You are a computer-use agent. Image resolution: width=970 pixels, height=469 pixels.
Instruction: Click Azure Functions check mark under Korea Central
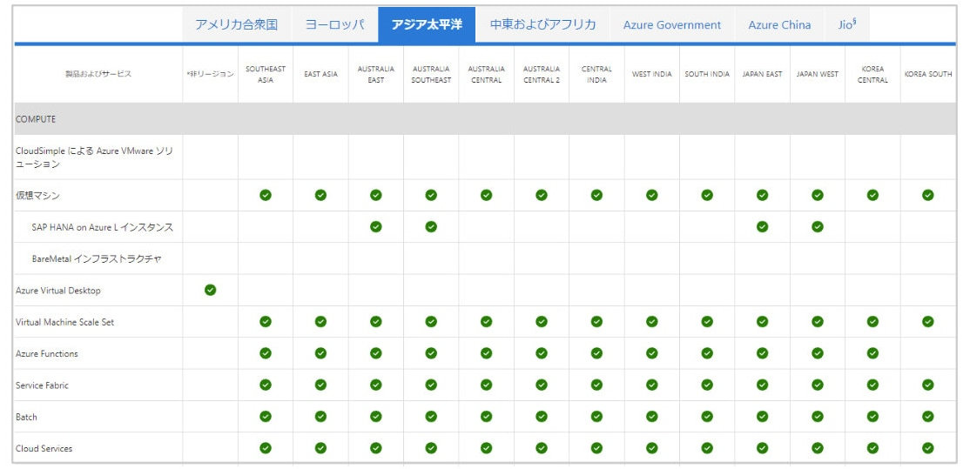coord(872,352)
